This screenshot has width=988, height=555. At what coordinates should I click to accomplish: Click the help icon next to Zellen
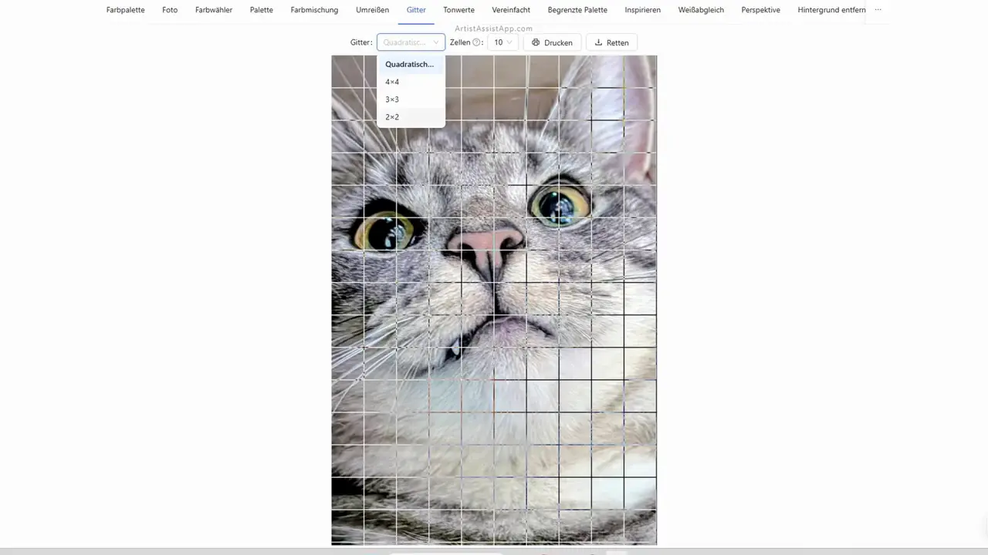pyautogui.click(x=476, y=43)
